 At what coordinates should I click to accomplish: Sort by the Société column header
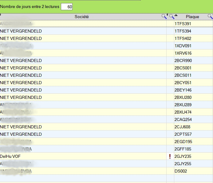(x=81, y=17)
